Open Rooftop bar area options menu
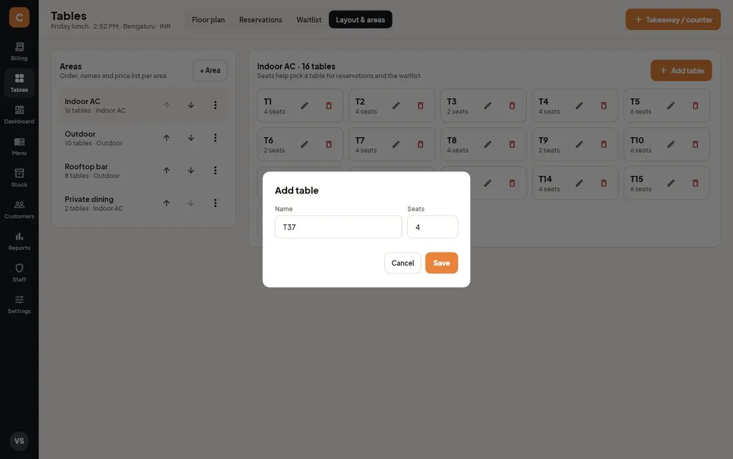Viewport: 733px width, 459px height. [215, 171]
